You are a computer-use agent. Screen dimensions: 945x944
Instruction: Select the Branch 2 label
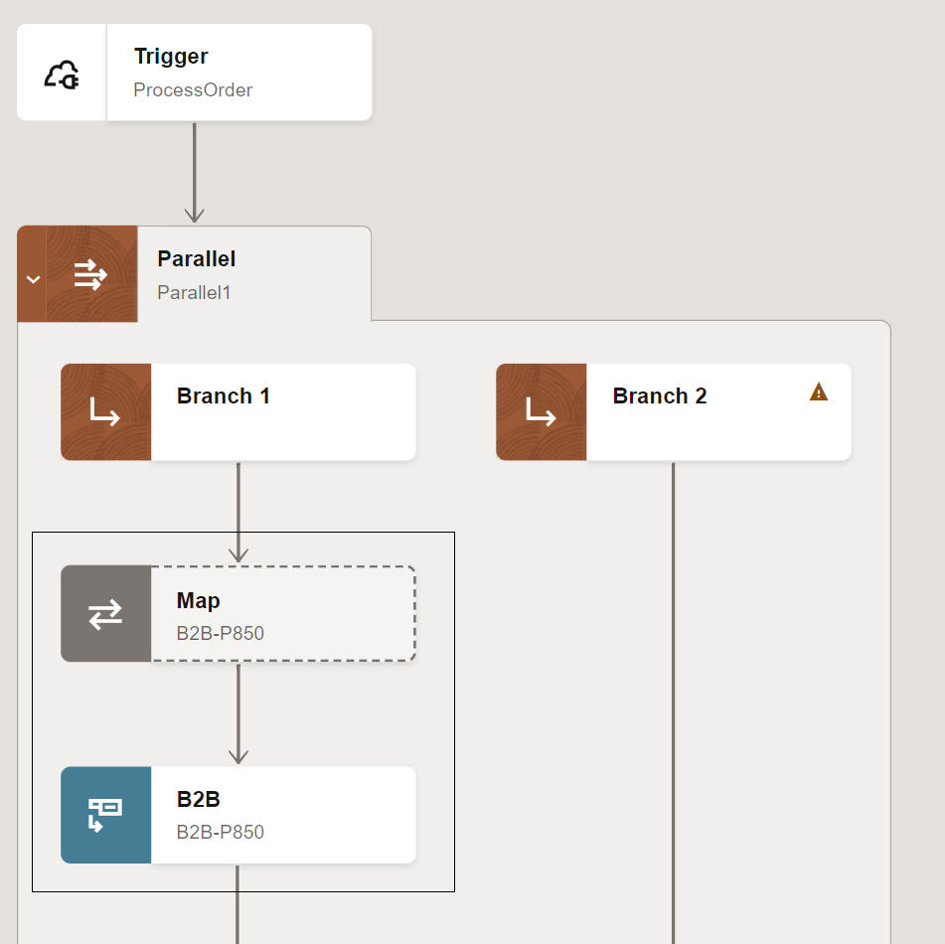[659, 396]
